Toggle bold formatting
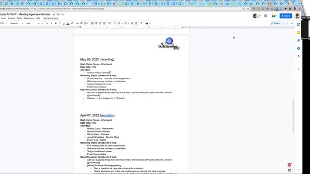310x174 pixels. (x=56, y=23)
